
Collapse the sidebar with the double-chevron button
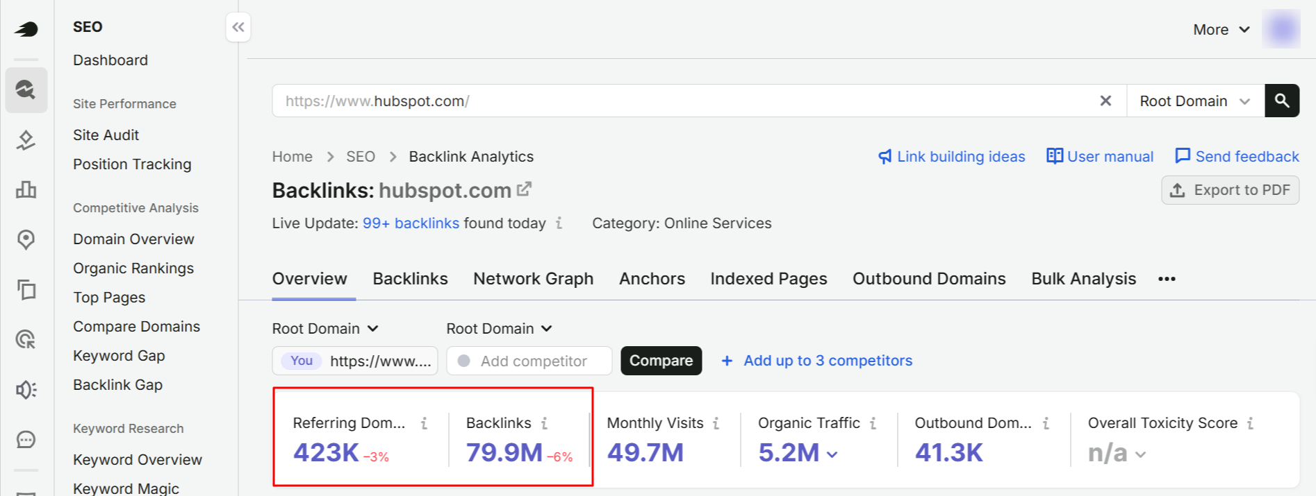(238, 27)
